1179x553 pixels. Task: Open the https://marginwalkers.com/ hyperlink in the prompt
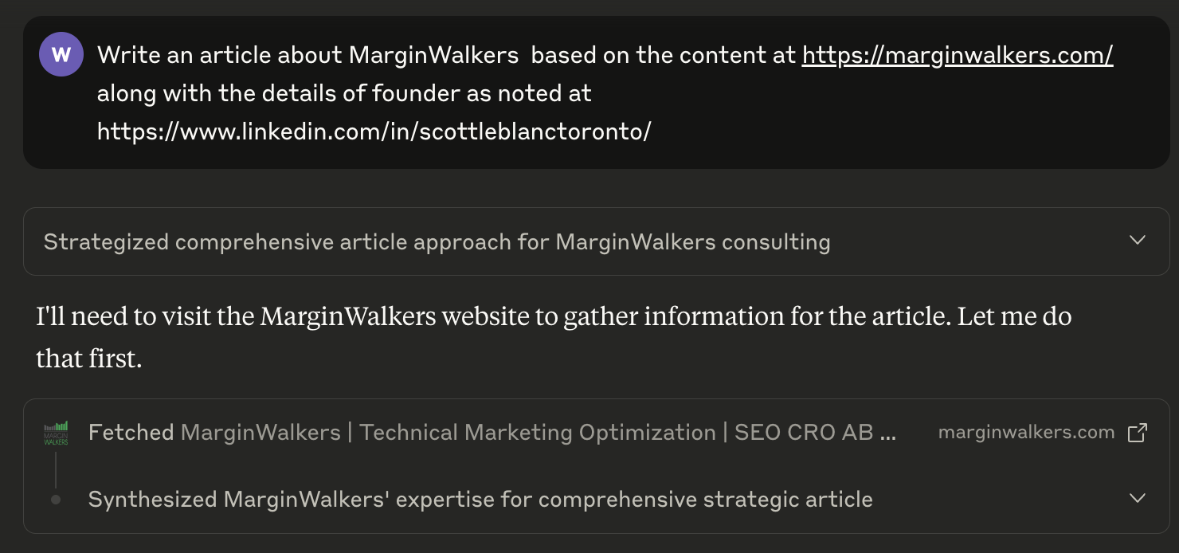click(958, 55)
